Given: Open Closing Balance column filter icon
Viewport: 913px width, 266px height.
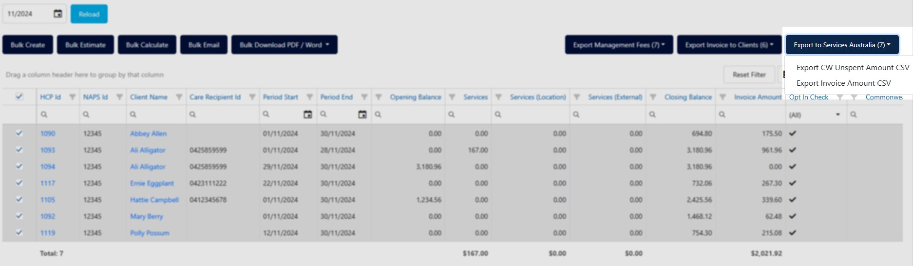Looking at the screenshot, I should [653, 97].
